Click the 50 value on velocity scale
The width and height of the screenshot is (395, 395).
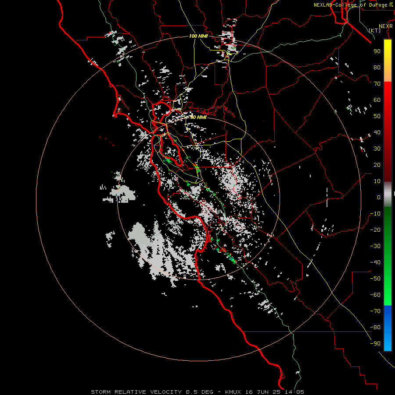377,116
